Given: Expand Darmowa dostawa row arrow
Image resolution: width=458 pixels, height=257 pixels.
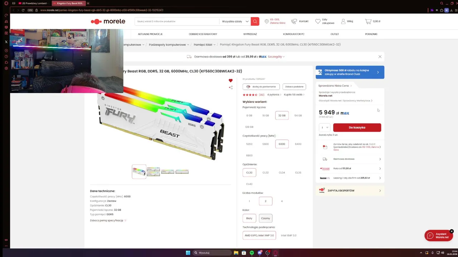Looking at the screenshot, I should [x=380, y=159].
